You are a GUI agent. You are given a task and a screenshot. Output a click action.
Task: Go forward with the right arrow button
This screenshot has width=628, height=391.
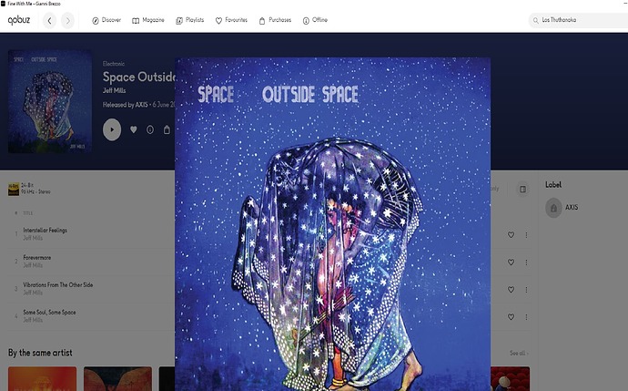[67, 20]
